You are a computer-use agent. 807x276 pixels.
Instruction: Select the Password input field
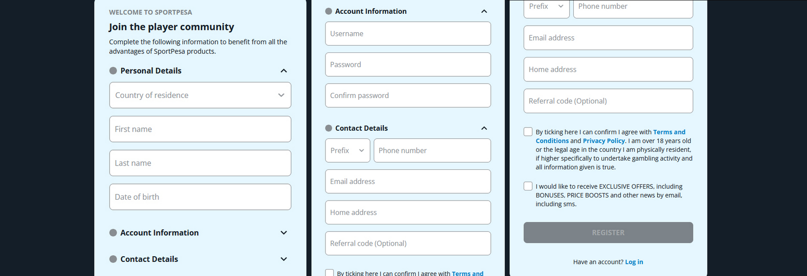408,64
